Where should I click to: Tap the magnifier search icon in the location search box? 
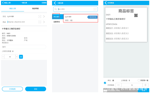click(56, 9)
